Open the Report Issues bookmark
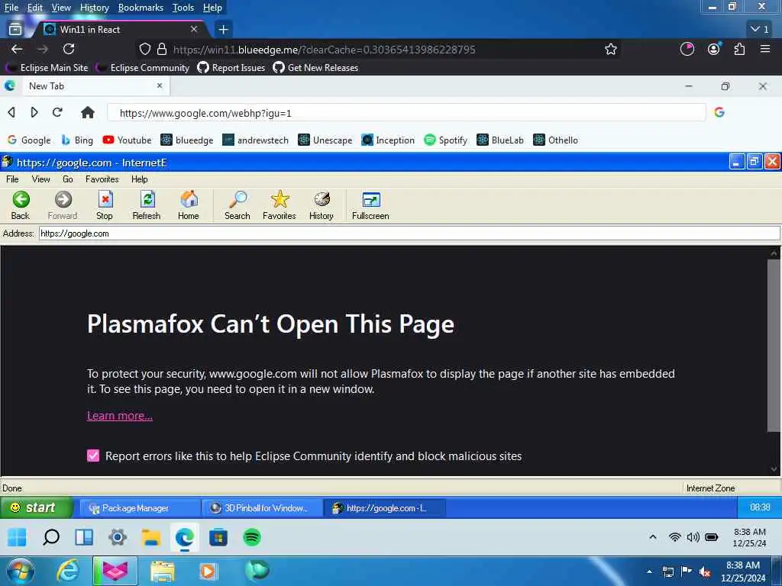 click(231, 67)
